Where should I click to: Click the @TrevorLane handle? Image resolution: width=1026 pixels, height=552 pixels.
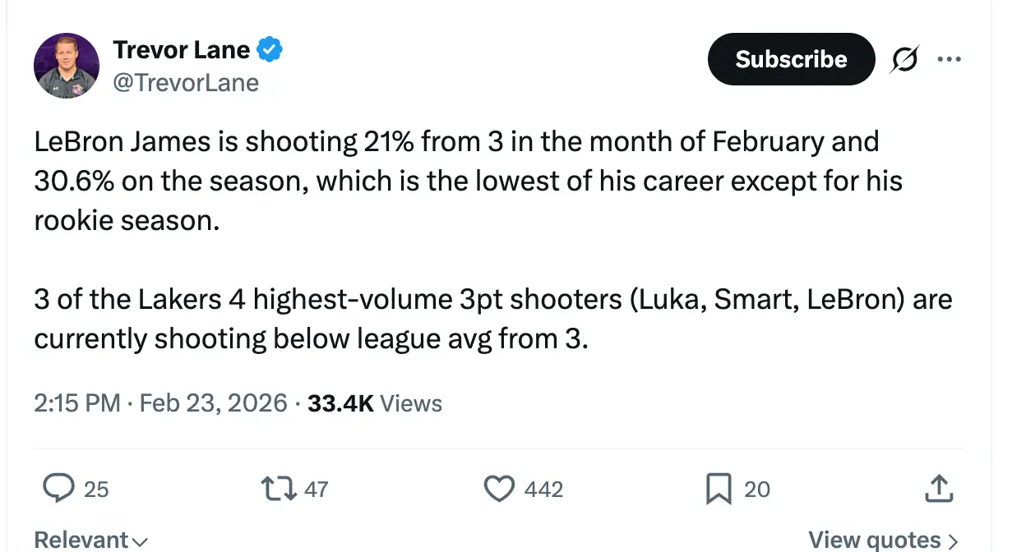[x=186, y=83]
